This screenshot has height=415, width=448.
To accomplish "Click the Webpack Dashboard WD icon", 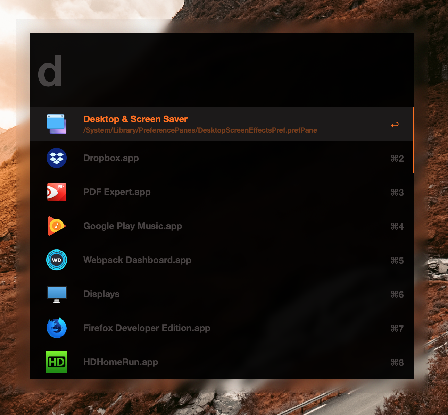I will click(57, 260).
